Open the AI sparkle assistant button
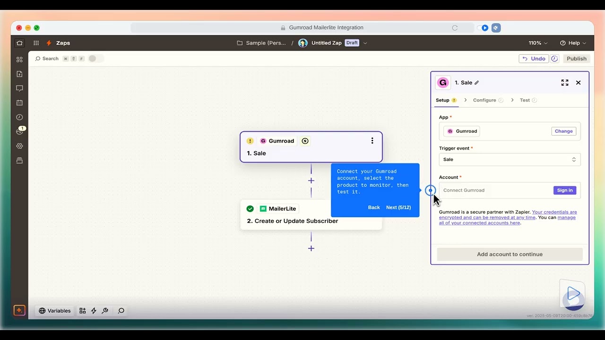 pos(19,310)
